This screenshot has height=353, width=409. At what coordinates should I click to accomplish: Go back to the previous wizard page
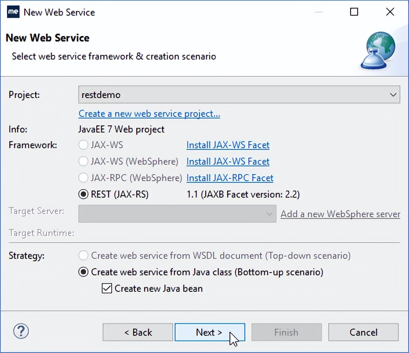pos(138,332)
